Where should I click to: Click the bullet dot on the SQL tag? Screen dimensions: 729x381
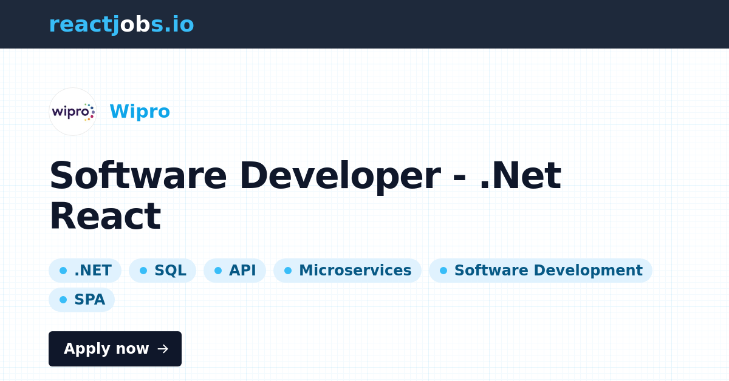(143, 270)
